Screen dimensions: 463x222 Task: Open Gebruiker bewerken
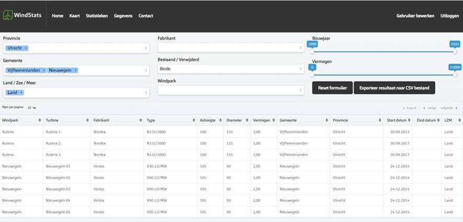point(415,16)
